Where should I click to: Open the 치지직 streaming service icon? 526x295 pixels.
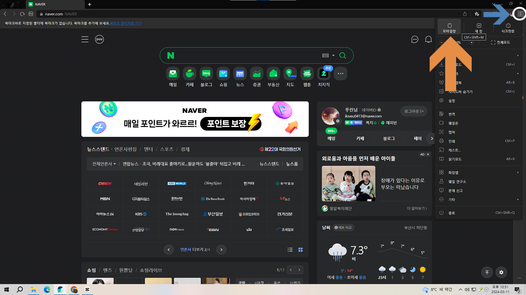(324, 73)
